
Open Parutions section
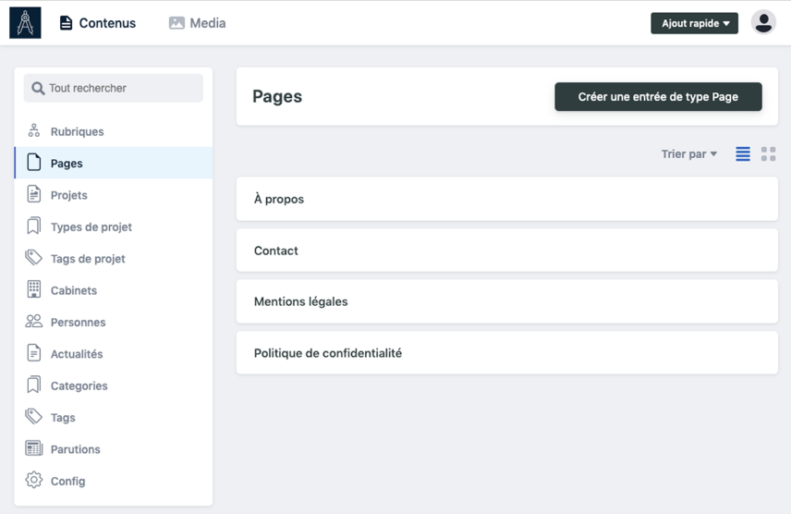tap(114, 449)
